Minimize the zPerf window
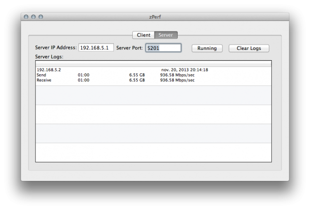The image size is (310, 210). [x=33, y=17]
